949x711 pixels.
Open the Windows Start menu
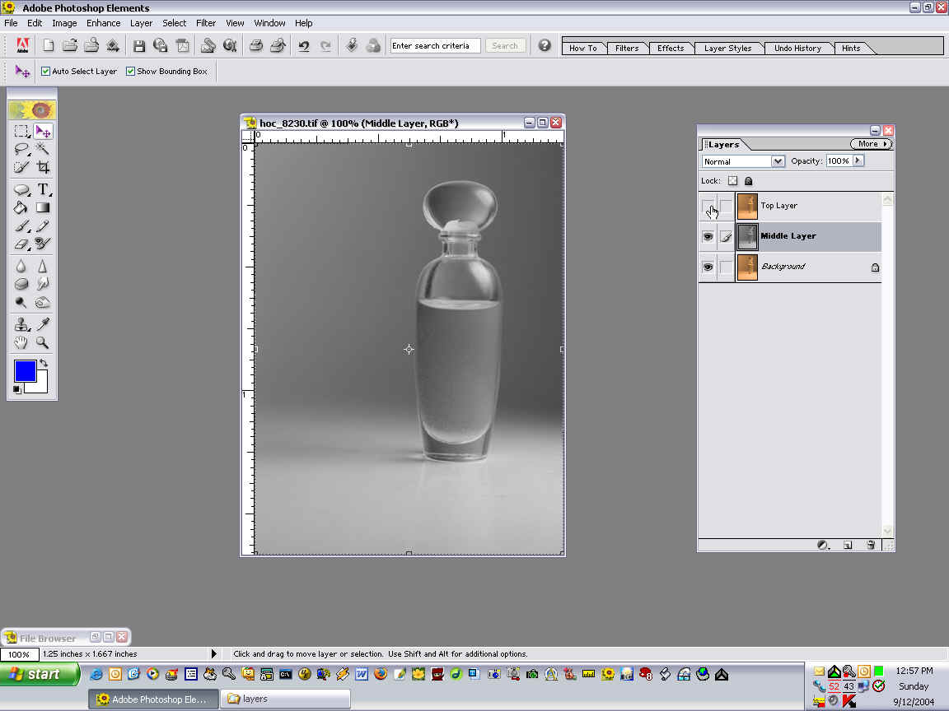pos(40,674)
